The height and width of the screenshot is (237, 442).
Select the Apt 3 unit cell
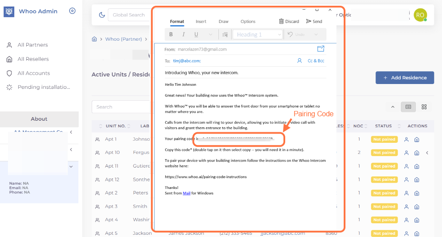pyautogui.click(x=111, y=206)
